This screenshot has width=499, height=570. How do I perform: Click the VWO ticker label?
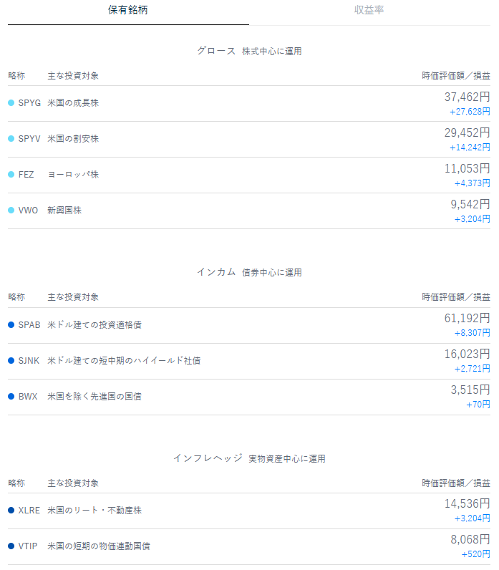28,211
